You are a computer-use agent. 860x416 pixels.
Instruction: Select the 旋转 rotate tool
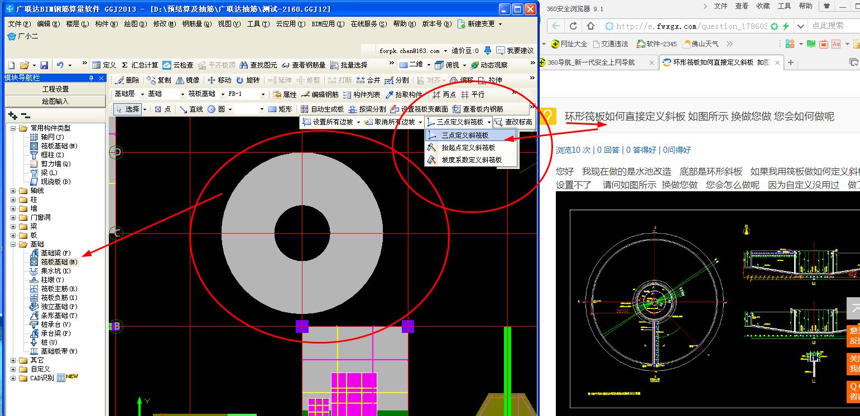tap(248, 80)
